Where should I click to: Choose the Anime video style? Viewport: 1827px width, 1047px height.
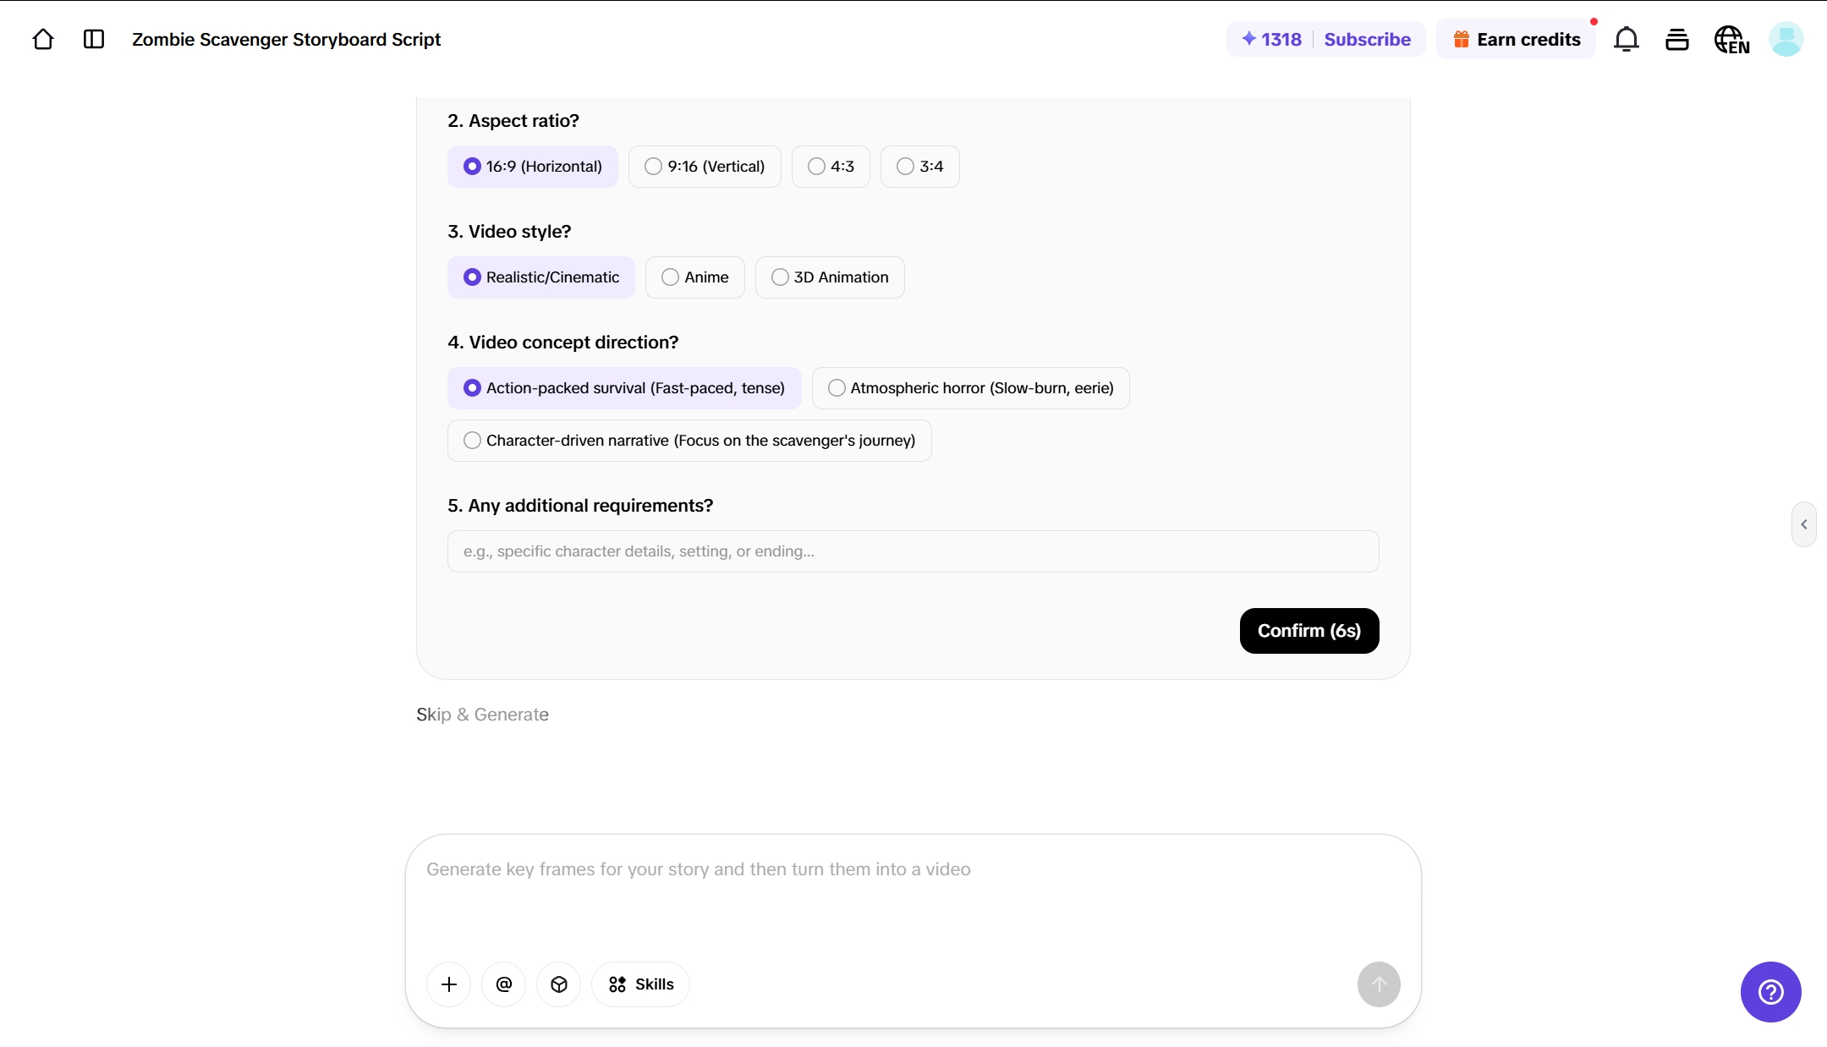695,277
